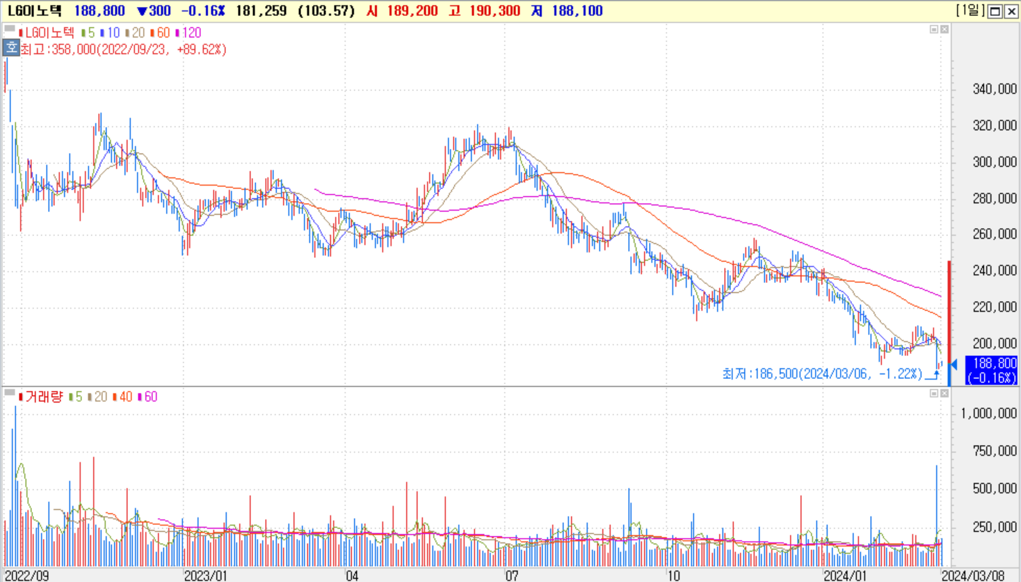Minimize the volume pane with its small button
Screen dimensions: 1021x582
pos(934,394)
